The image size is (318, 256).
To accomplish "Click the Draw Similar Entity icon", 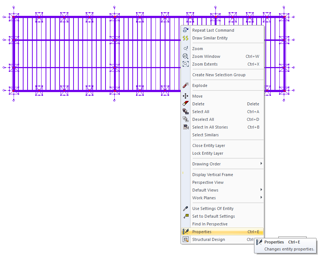I will [x=186, y=38].
